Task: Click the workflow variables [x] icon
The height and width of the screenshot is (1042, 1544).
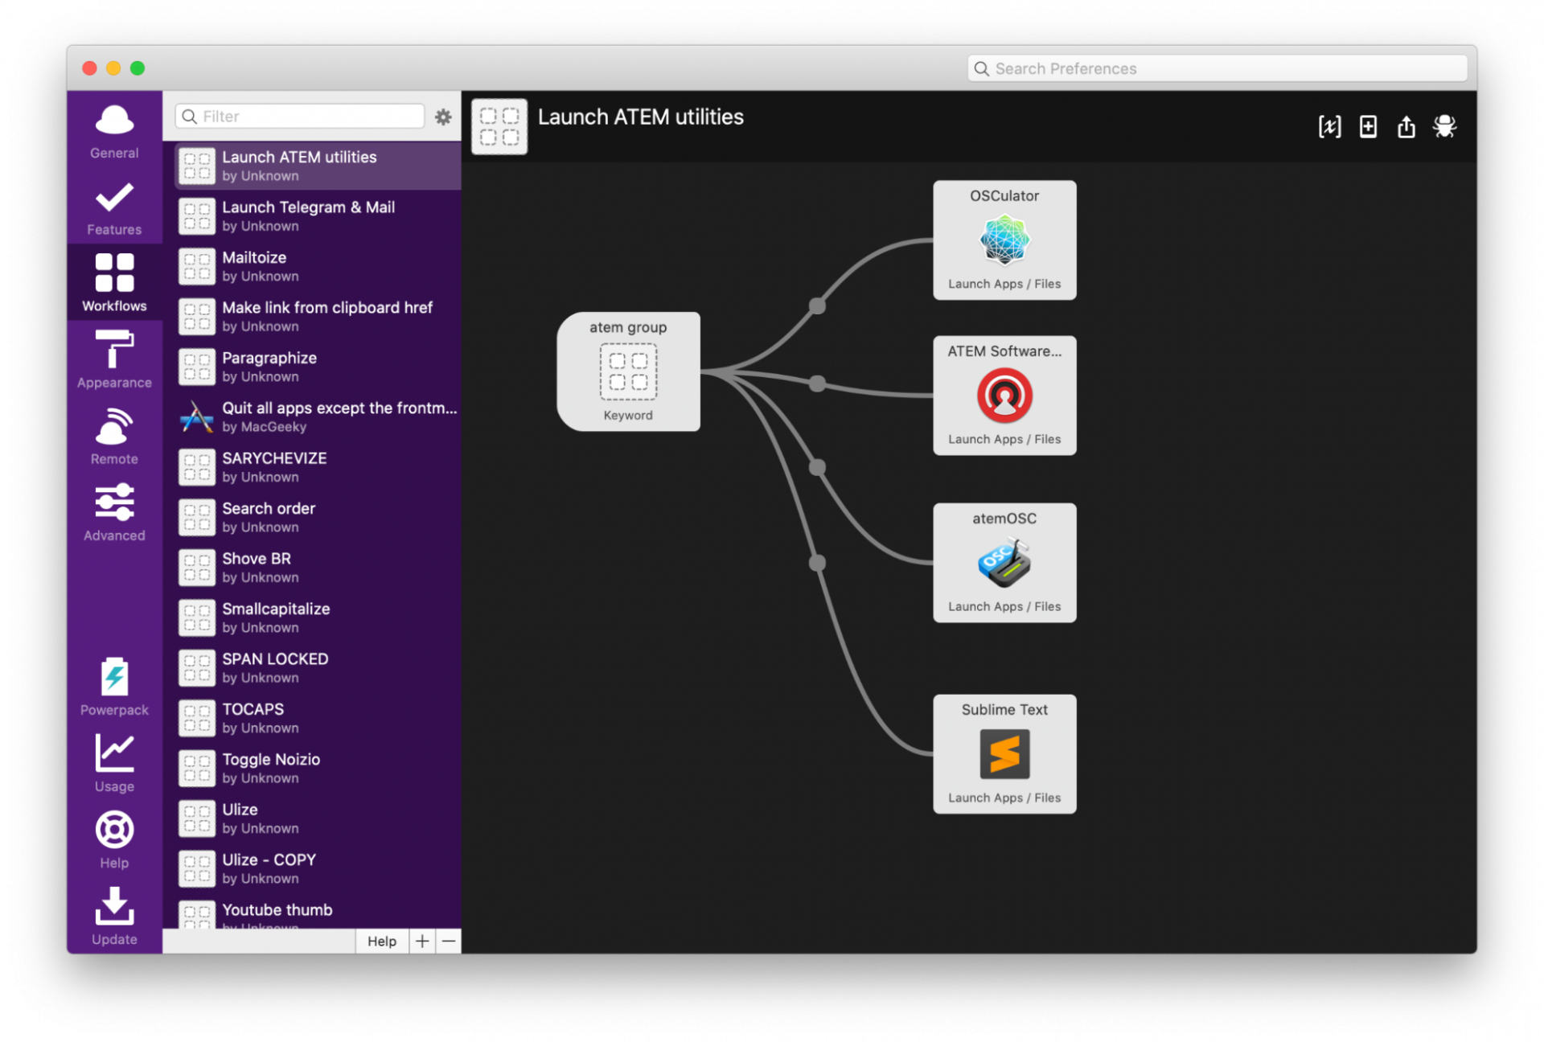Action: tap(1329, 126)
